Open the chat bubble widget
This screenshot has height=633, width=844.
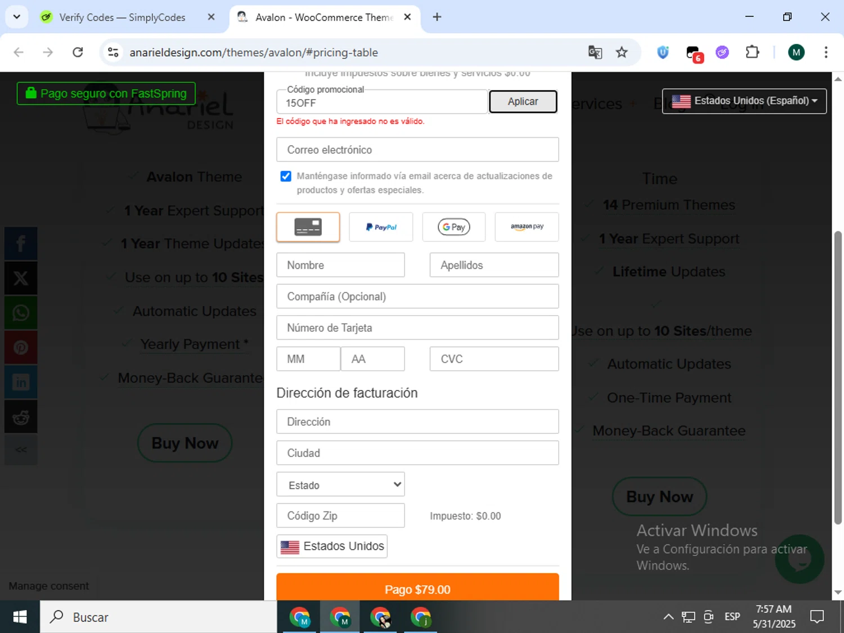[x=800, y=559]
